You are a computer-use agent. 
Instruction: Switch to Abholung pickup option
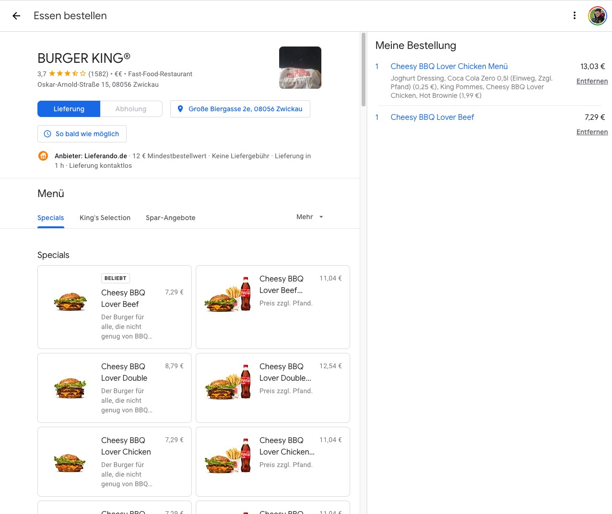(x=131, y=109)
